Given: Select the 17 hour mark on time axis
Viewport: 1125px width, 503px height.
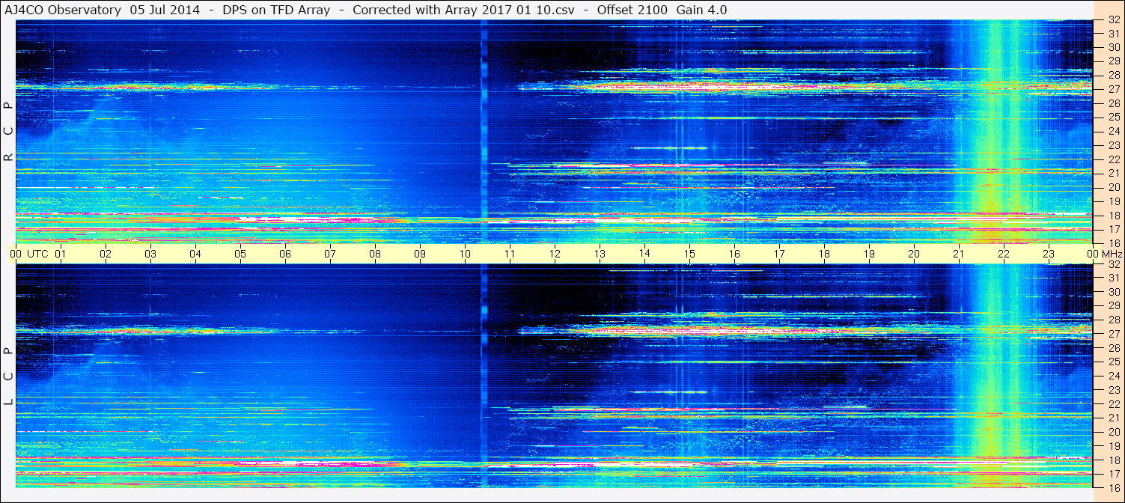Looking at the screenshot, I should 779,254.
